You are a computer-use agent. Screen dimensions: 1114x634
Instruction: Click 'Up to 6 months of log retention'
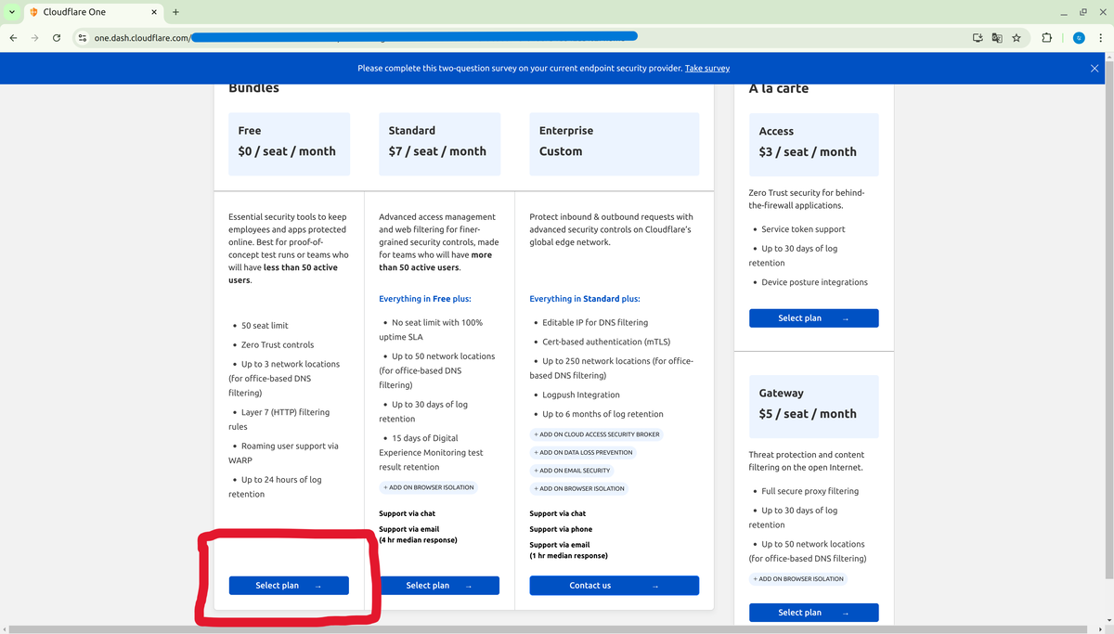click(x=602, y=414)
